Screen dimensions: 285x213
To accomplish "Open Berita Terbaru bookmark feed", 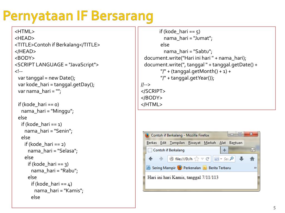I will (x=217, y=168).
